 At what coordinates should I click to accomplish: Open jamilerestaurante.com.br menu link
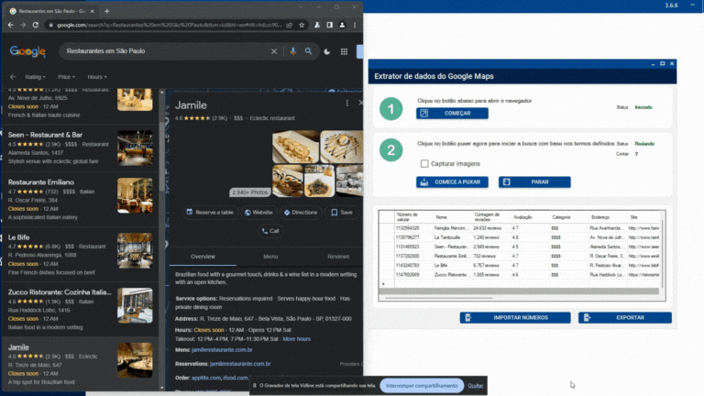(x=222, y=350)
